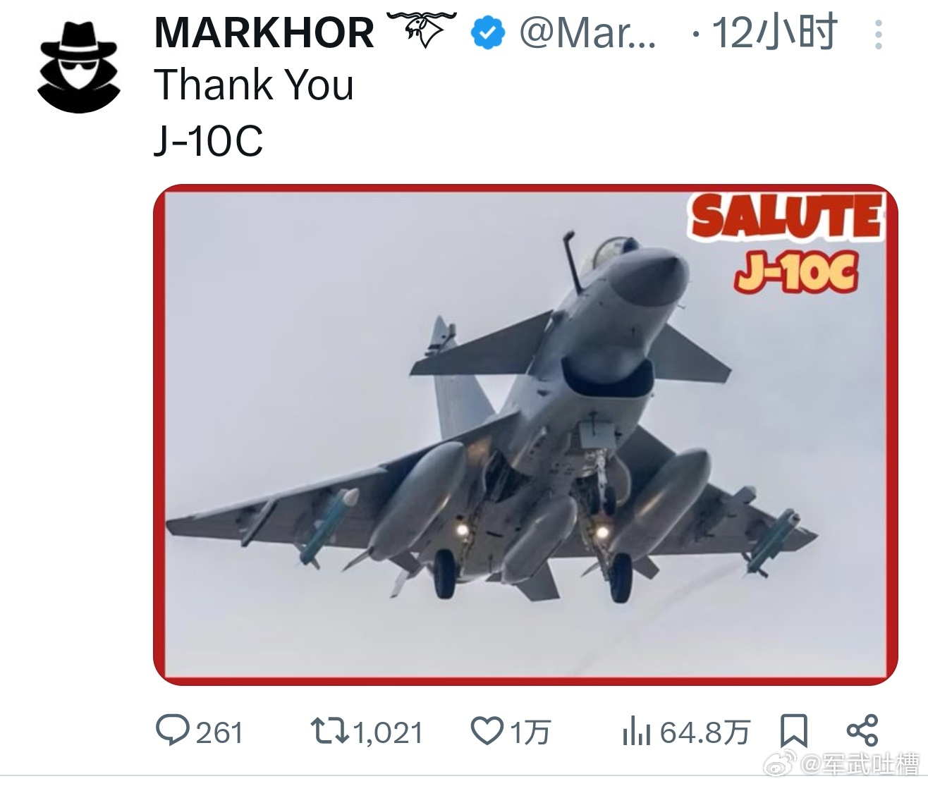View analytics via the bar chart icon
This screenshot has height=786, width=928.
tap(636, 732)
